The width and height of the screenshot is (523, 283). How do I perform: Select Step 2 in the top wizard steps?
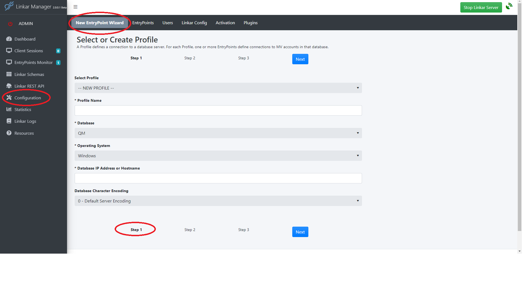click(190, 58)
